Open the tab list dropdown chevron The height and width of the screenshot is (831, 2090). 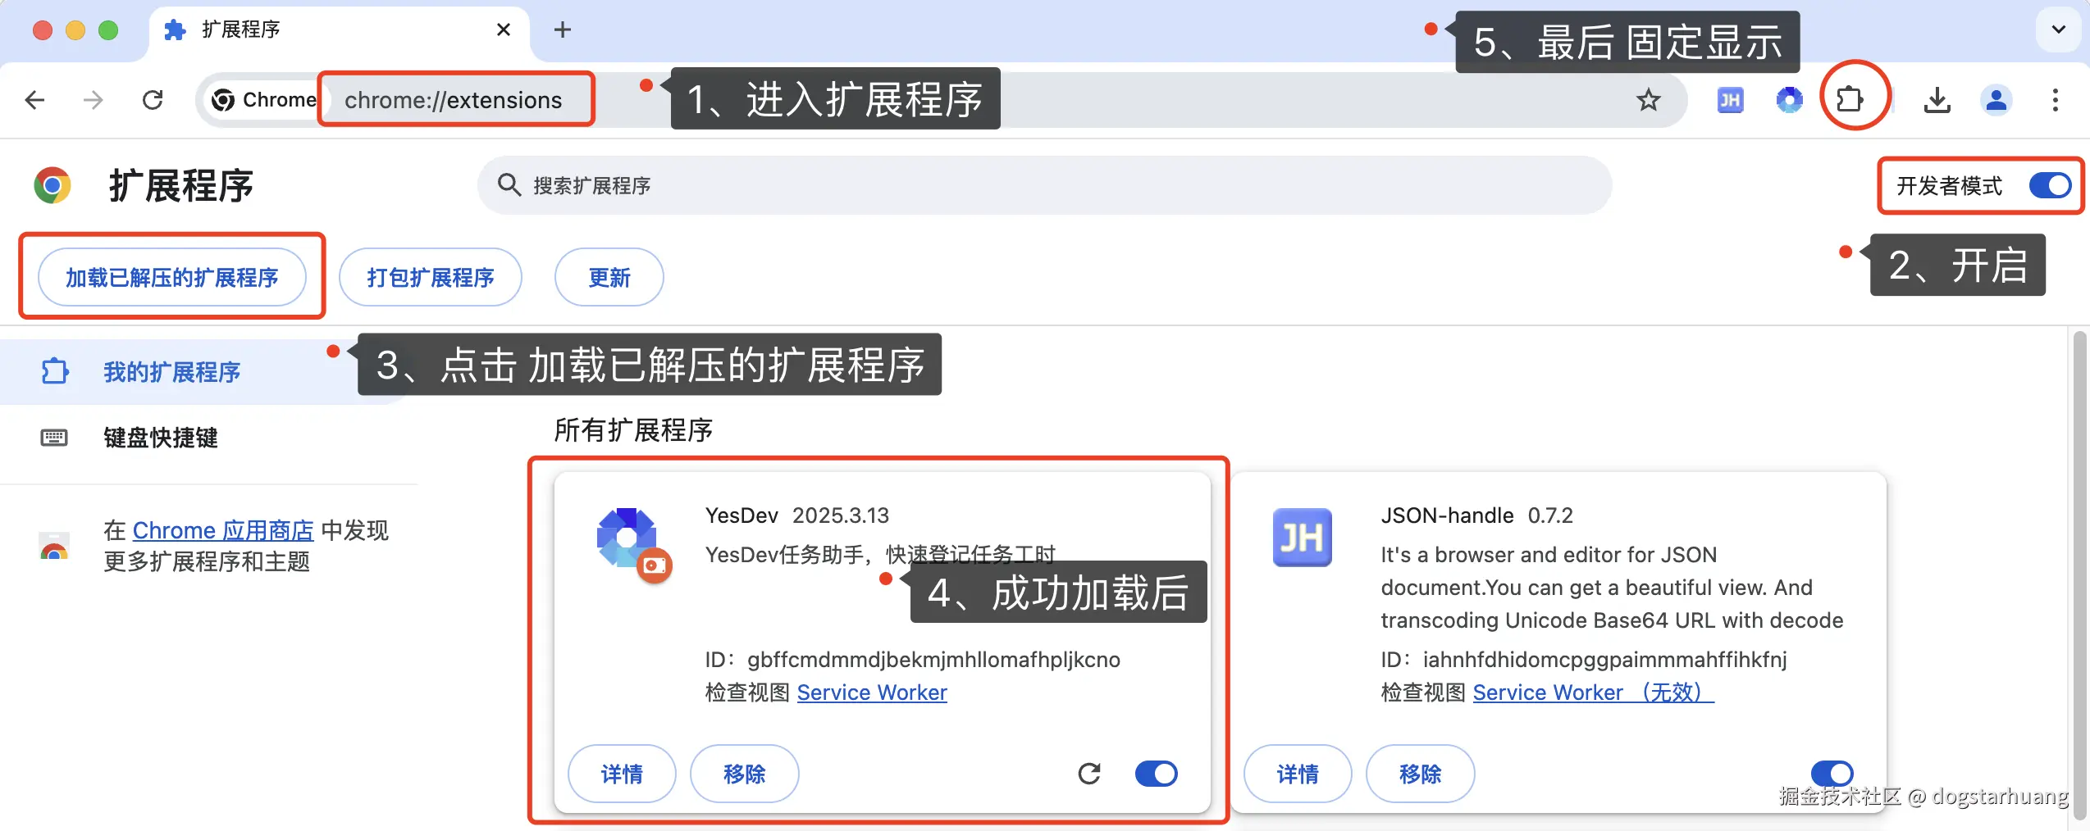coord(2058,30)
